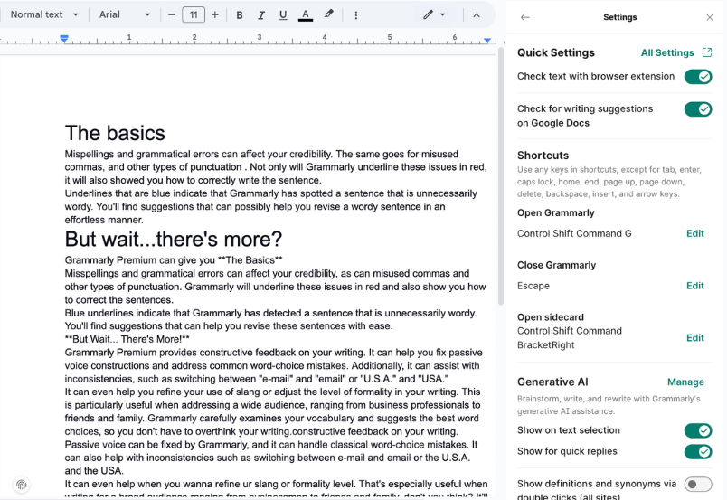
Task: Click the "Shortcuts" section heading
Action: [543, 156]
